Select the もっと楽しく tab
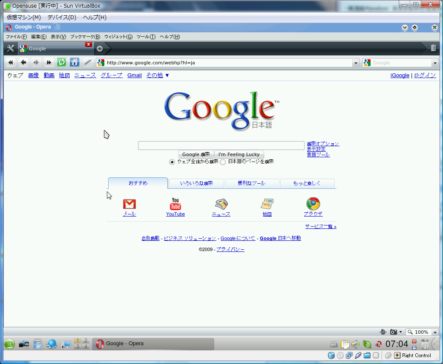 [x=307, y=183]
